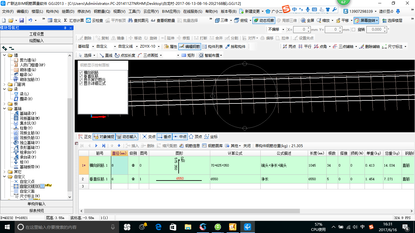This screenshot has height=233, width=415.
Task: Select the 矩形 rectangle tool
Action: coord(188,55)
